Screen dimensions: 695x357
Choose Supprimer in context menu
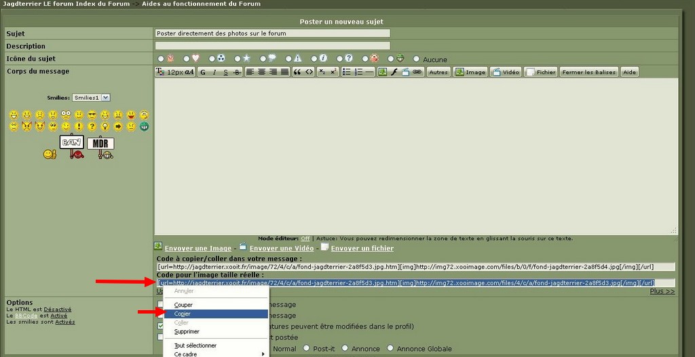pyautogui.click(x=217, y=331)
